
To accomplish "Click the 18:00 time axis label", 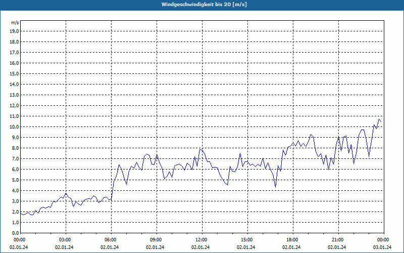I will point(293,240).
